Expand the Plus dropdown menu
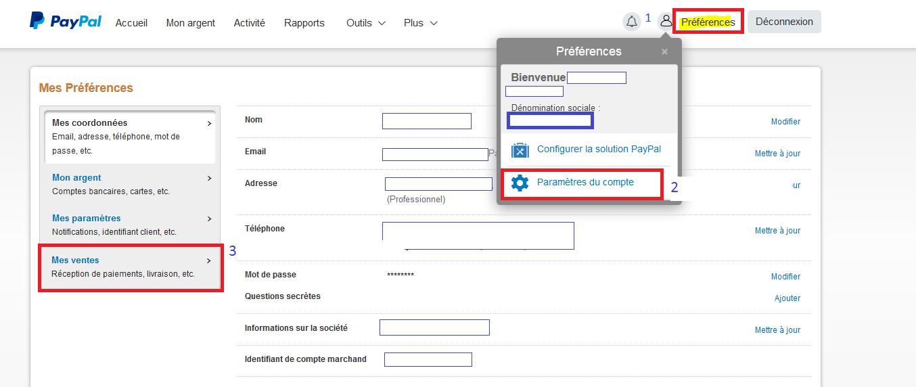 pos(420,23)
